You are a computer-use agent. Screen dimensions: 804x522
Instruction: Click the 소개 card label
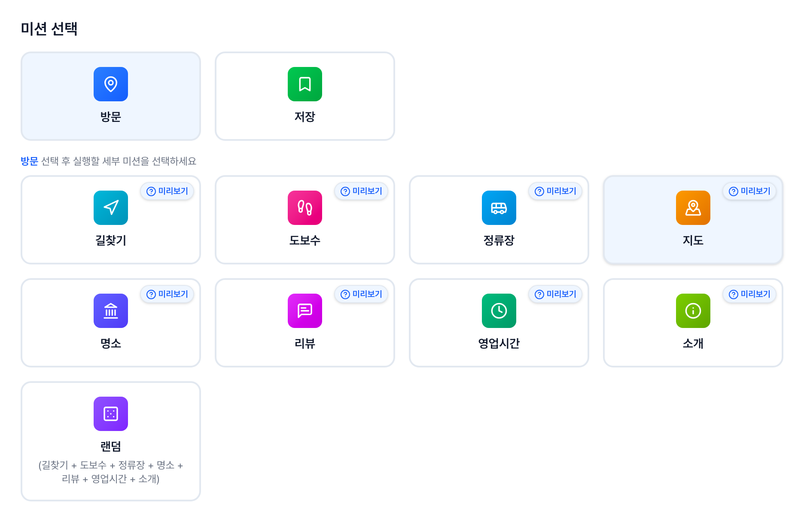[693, 343]
